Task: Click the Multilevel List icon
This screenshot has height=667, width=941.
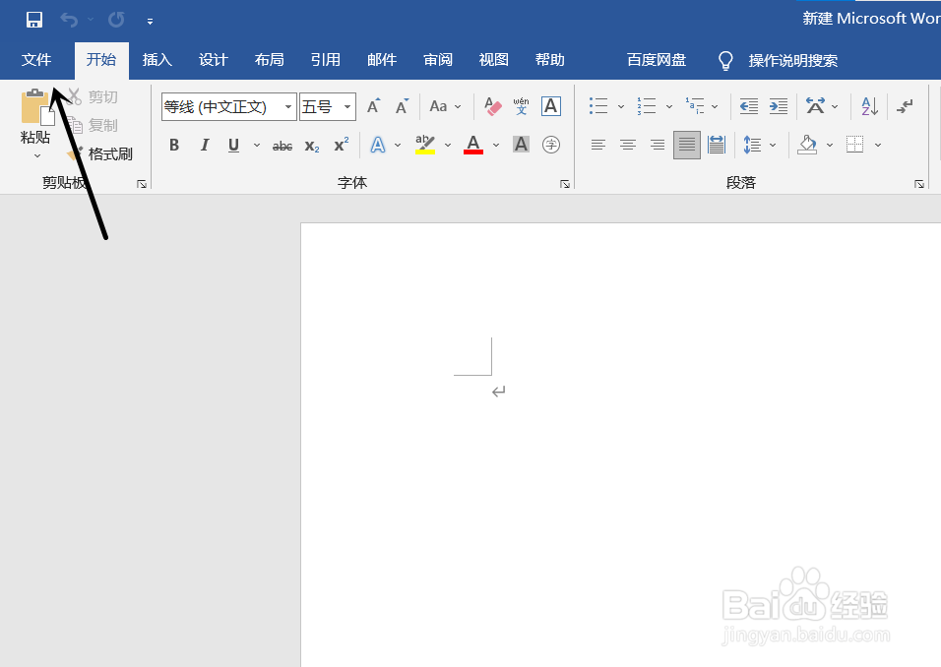Action: pos(695,106)
